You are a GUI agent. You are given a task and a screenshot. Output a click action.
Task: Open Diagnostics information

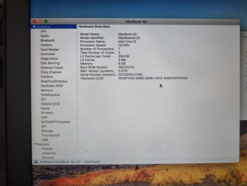coord(49,59)
